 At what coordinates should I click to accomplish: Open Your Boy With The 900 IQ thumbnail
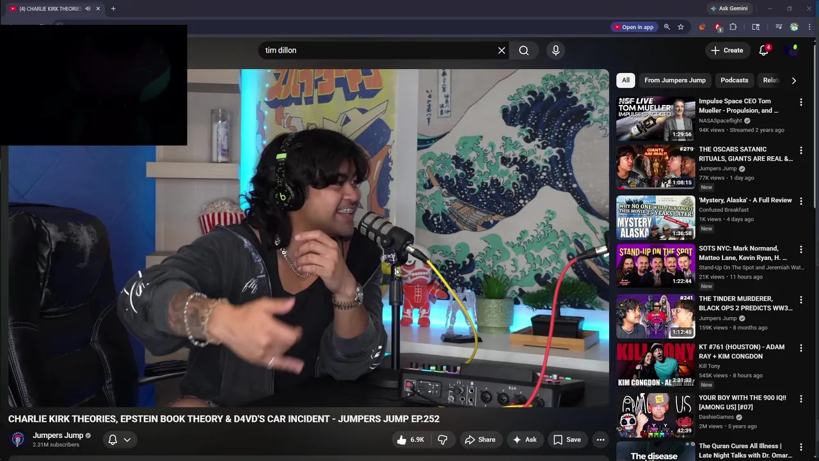point(655,415)
